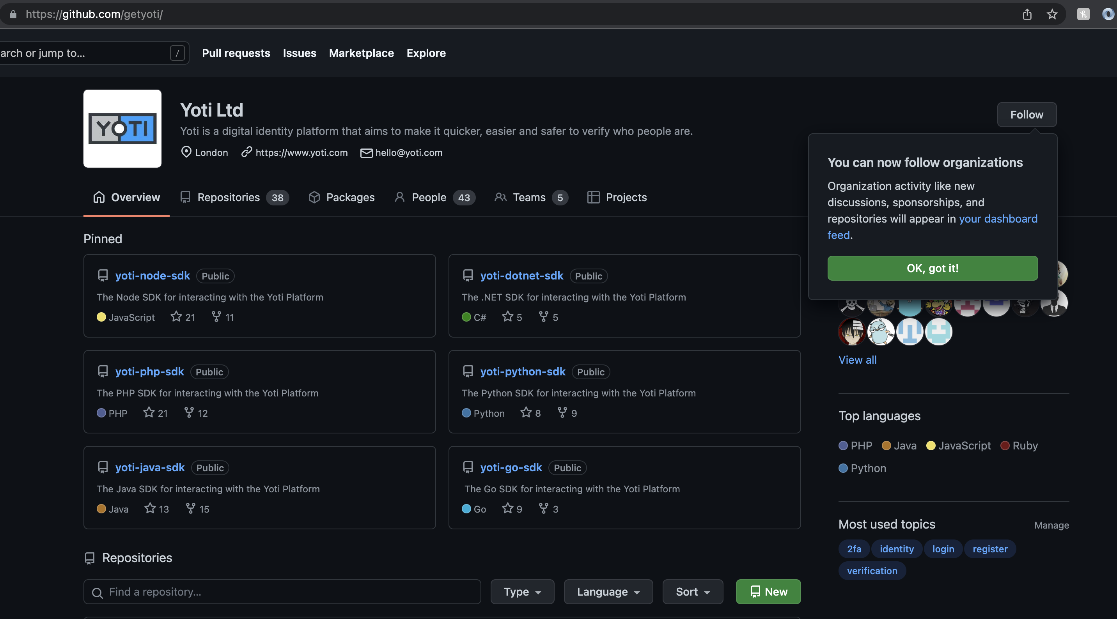This screenshot has height=619, width=1117.
Task: Select the 2fa topic tag
Action: click(854, 549)
